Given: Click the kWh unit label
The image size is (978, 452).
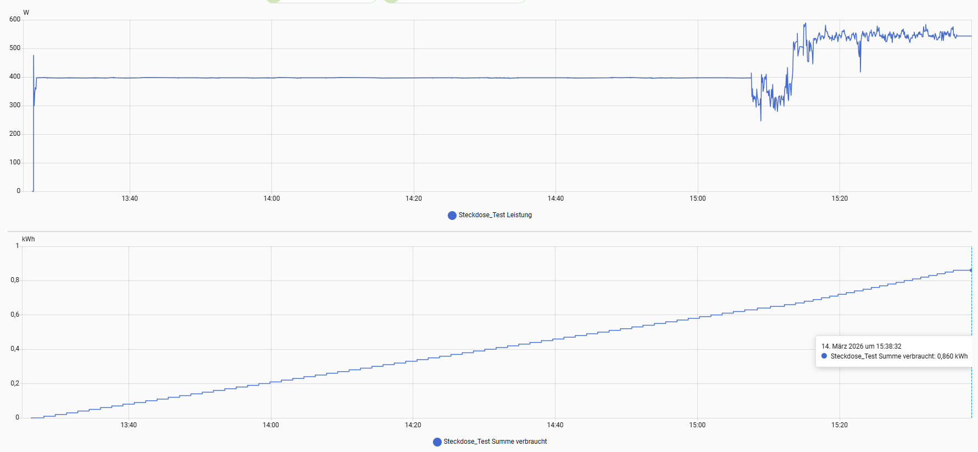Looking at the screenshot, I should [28, 239].
